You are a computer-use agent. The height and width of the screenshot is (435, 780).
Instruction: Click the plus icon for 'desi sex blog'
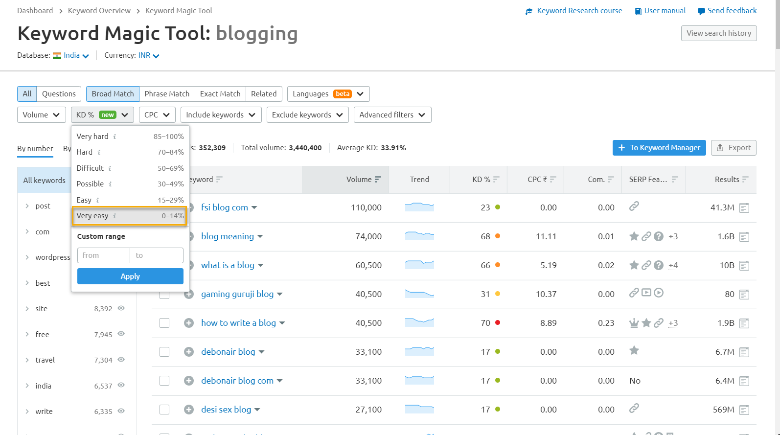189,410
